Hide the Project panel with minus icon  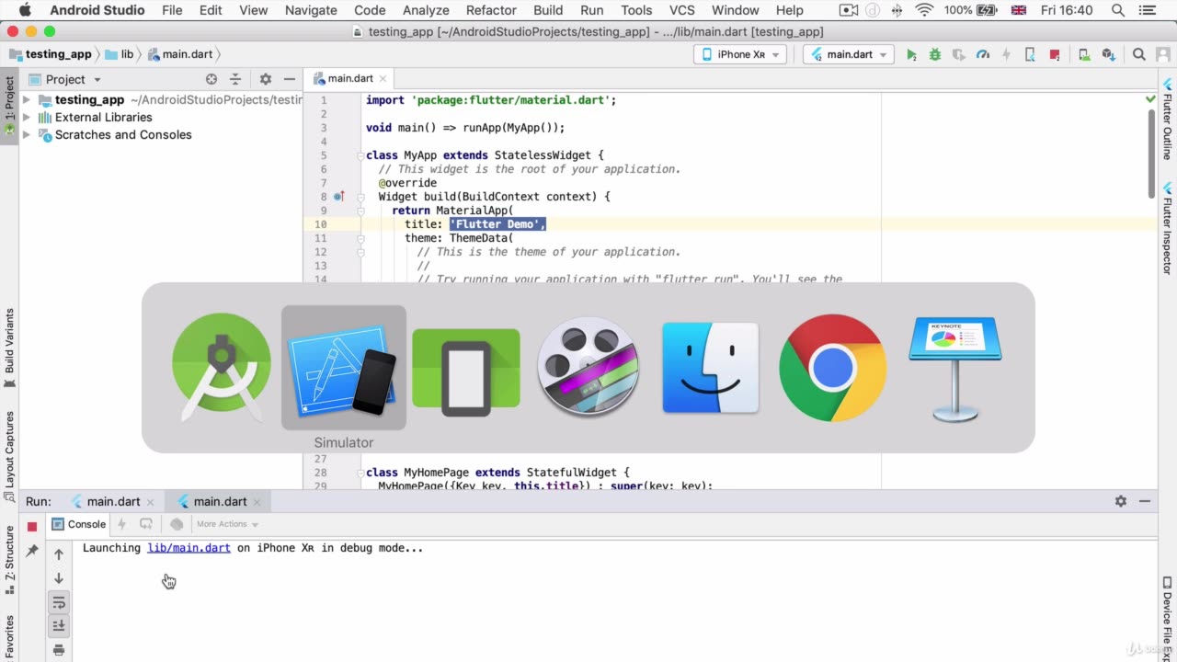(x=290, y=79)
